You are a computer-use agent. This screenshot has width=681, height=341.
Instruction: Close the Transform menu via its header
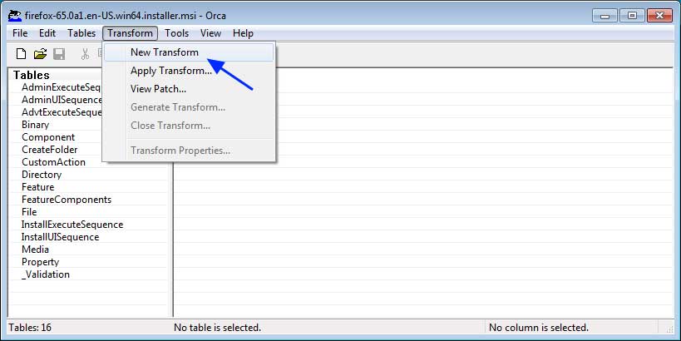tap(130, 33)
